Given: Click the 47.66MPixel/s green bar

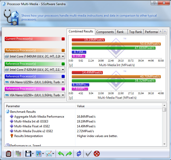Looking at the screenshot, I should pos(114,48).
